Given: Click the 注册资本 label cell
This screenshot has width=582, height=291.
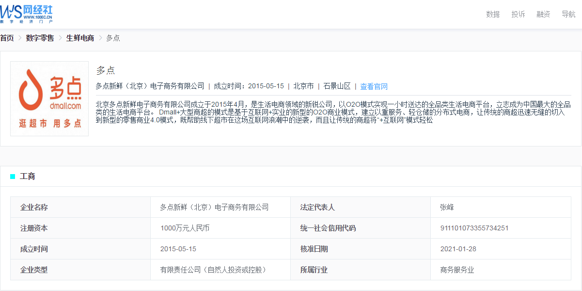Looking at the screenshot, I should [x=80, y=228].
